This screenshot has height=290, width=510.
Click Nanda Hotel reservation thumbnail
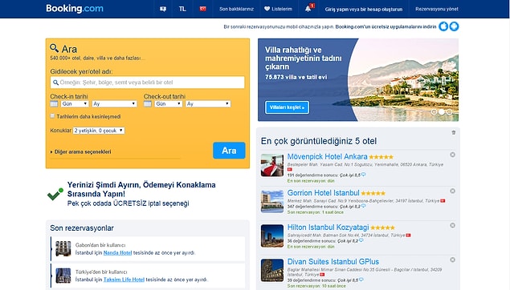click(x=63, y=249)
